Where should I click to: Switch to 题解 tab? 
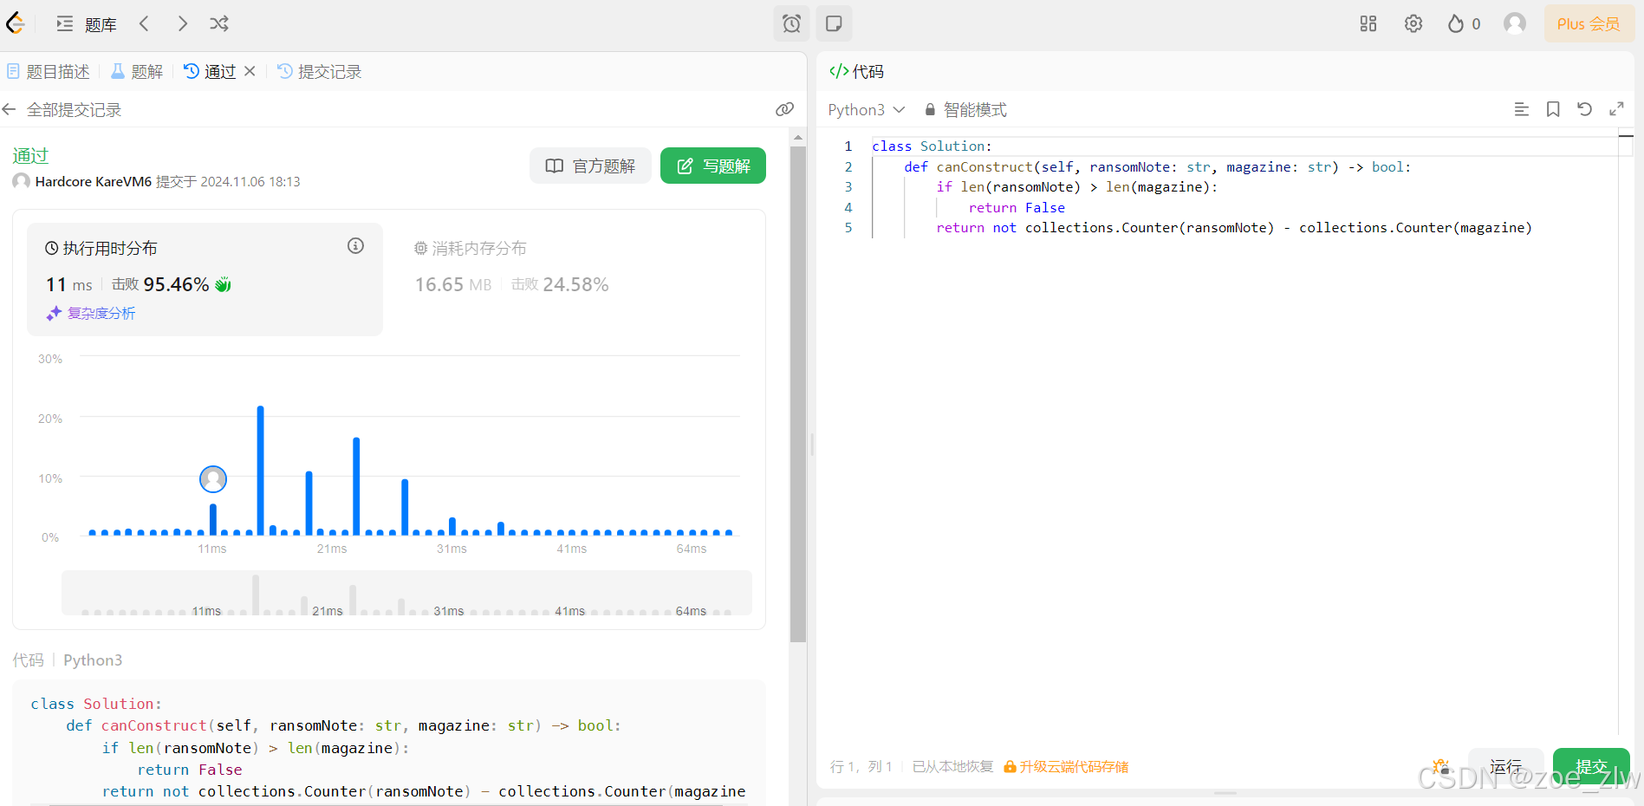[x=137, y=71]
